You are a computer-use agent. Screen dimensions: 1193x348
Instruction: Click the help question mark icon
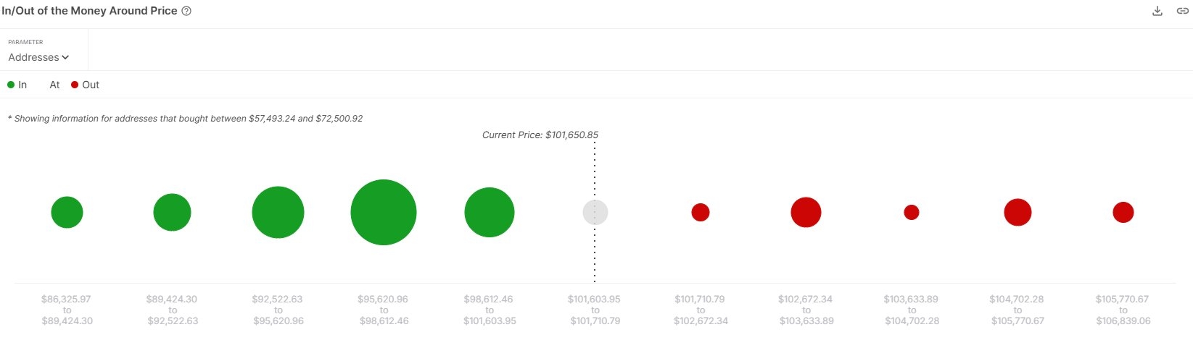coord(186,12)
